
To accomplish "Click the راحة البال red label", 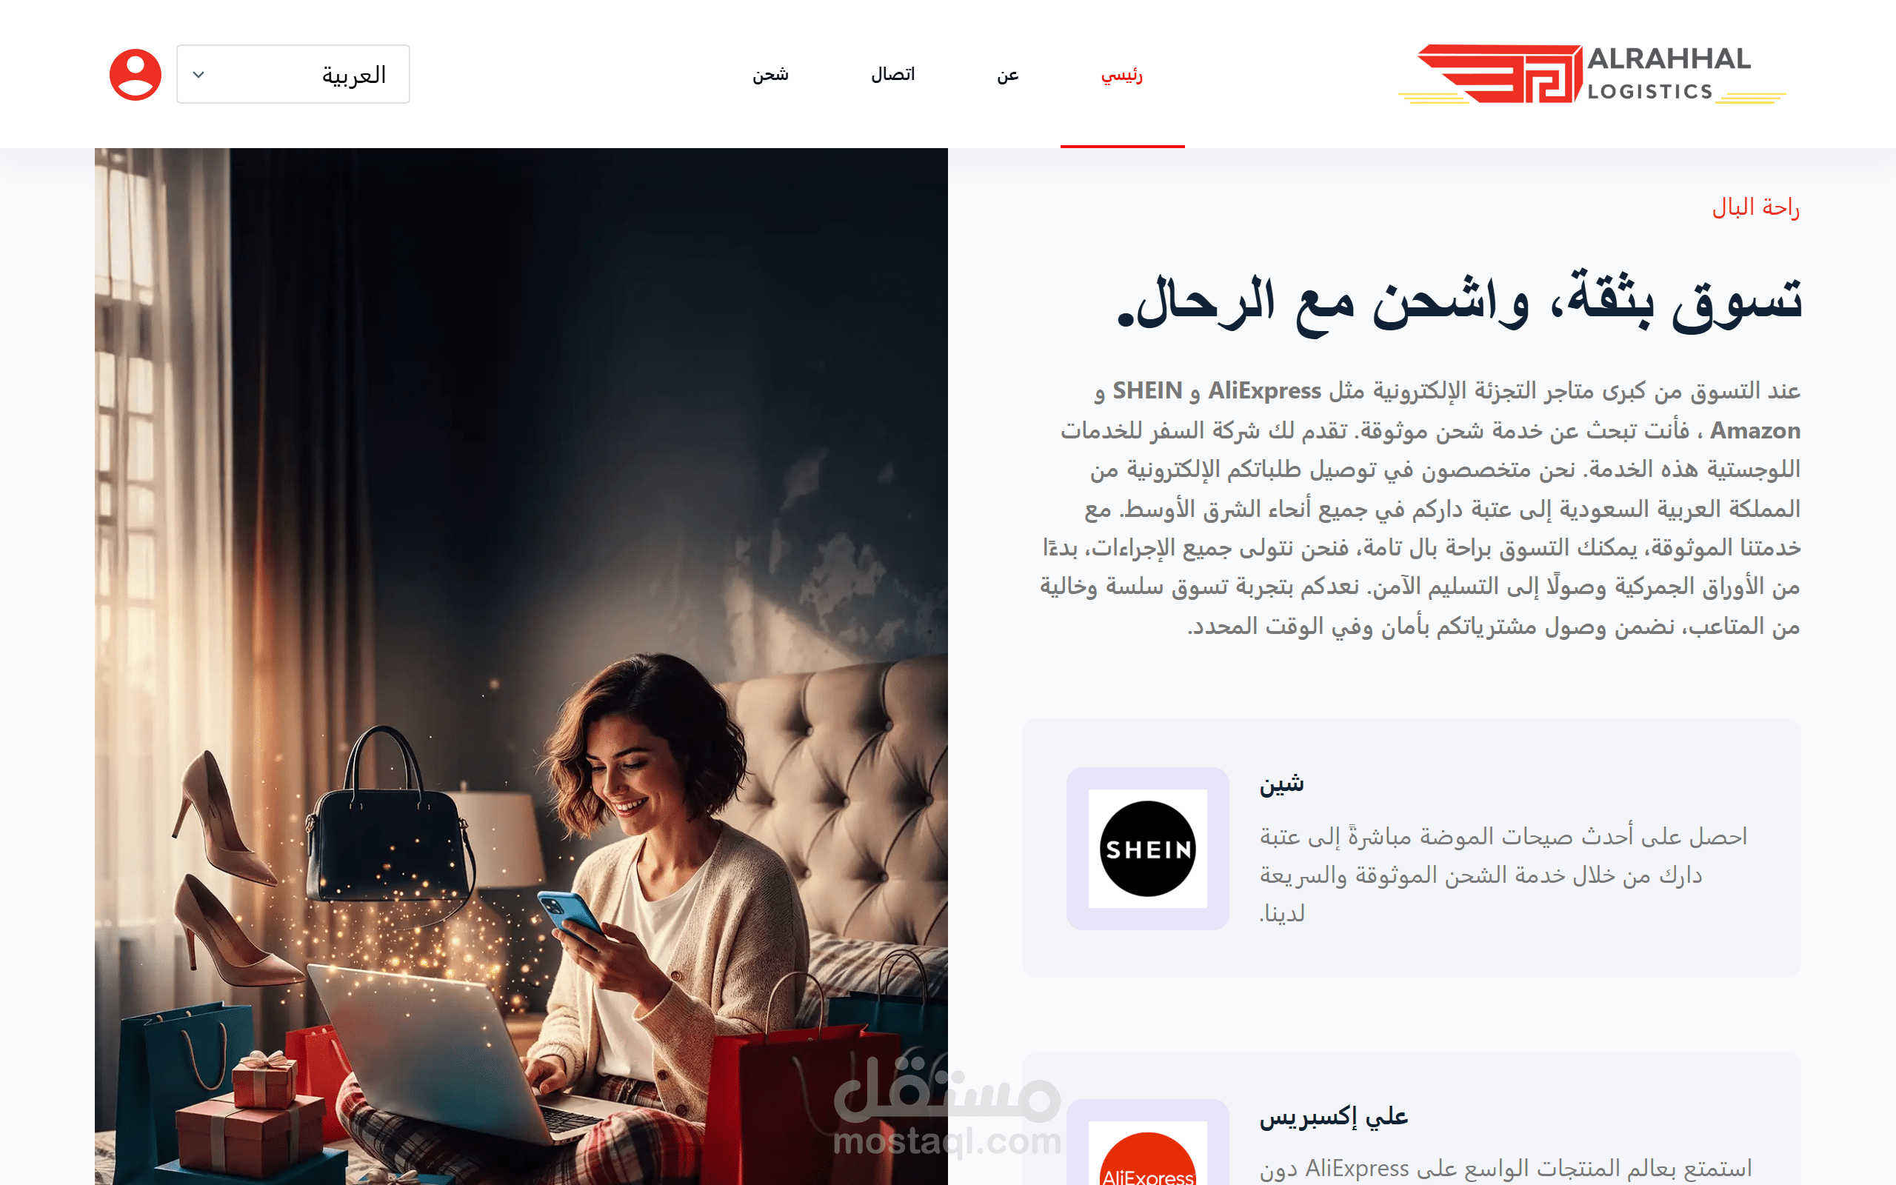I will (1756, 207).
